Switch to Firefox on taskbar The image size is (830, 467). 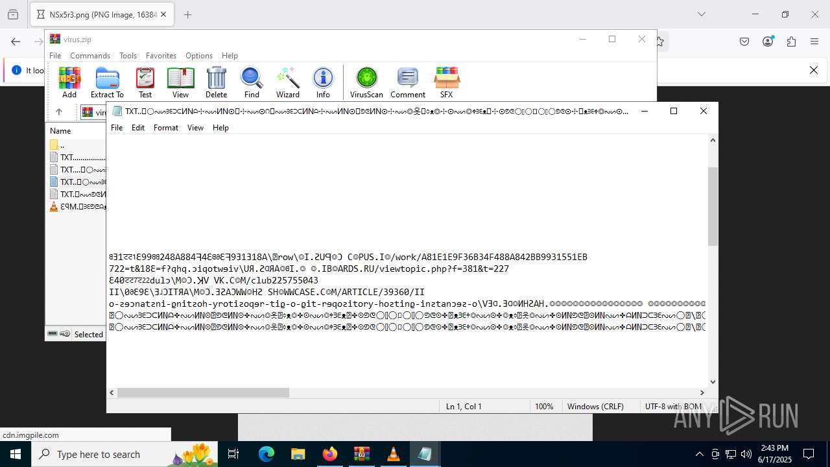pyautogui.click(x=329, y=454)
